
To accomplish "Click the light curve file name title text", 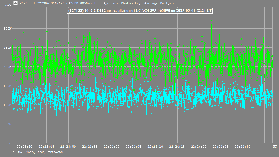I will 100,3.
